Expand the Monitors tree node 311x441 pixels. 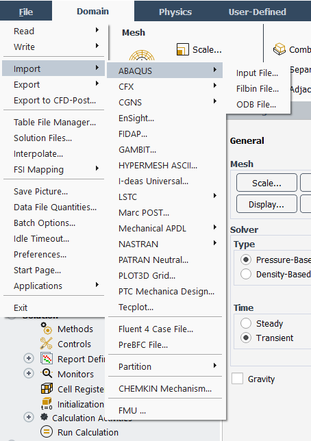(x=28, y=373)
